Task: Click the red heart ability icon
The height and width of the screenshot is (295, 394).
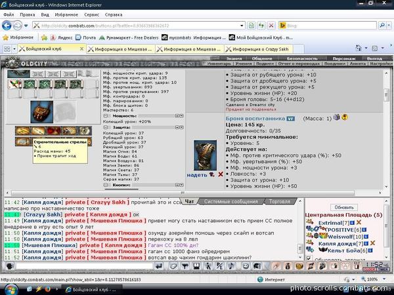Action: pyautogui.click(x=53, y=130)
